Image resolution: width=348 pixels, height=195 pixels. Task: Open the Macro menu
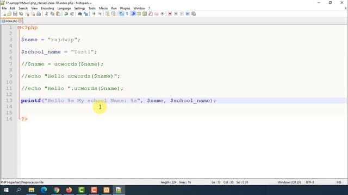103,8
